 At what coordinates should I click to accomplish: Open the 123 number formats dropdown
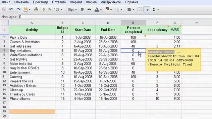click(58, 10)
